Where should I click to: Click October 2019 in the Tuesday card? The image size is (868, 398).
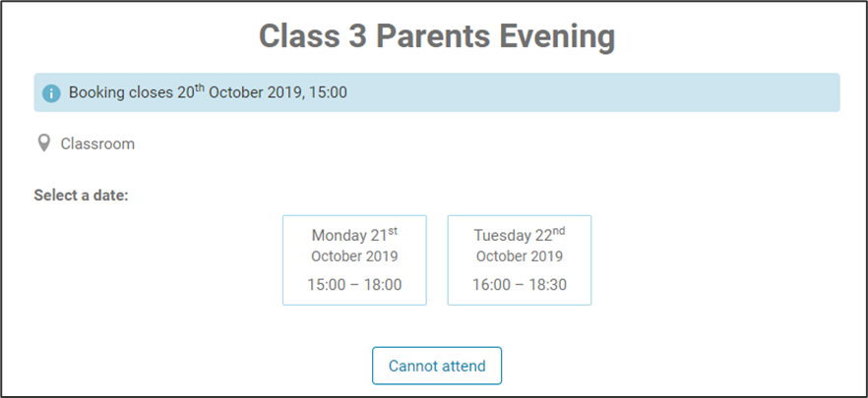pyautogui.click(x=520, y=256)
